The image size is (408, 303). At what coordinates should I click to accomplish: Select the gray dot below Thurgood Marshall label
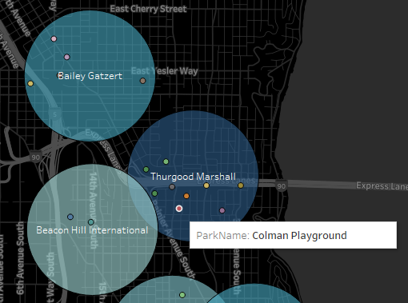click(172, 187)
